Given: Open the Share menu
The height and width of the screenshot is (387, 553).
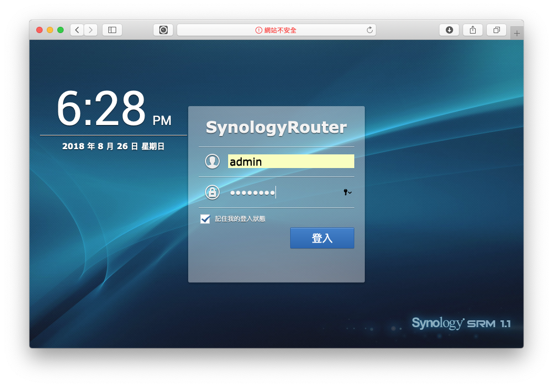Looking at the screenshot, I should pos(473,30).
